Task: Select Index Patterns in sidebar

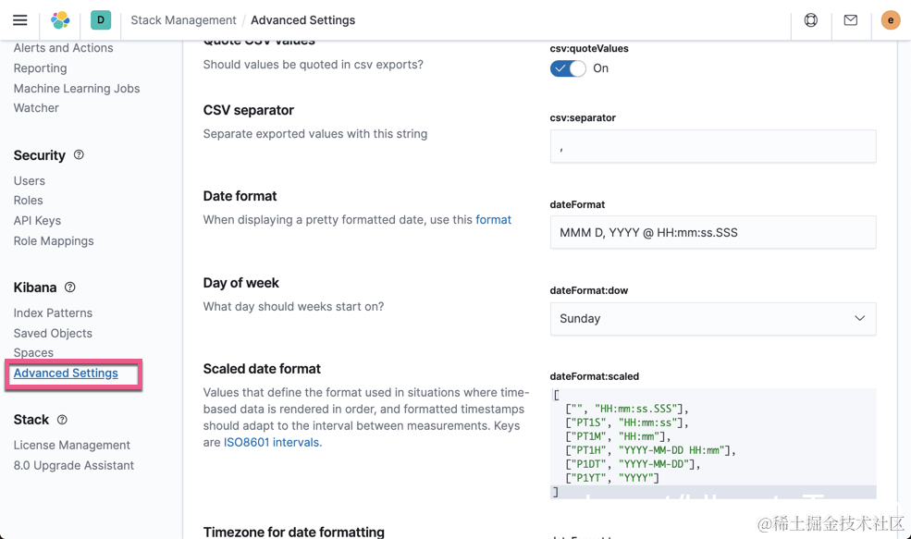Action: click(x=53, y=313)
